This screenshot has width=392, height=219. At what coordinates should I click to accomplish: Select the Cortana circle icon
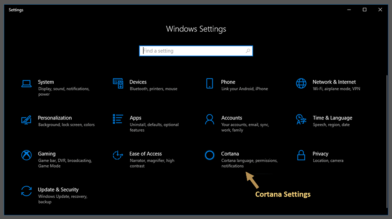point(210,155)
